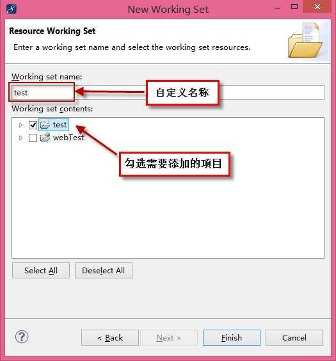This screenshot has width=336, height=361.
Task: Minimize the New Working Set dialog
Action: click(x=278, y=8)
